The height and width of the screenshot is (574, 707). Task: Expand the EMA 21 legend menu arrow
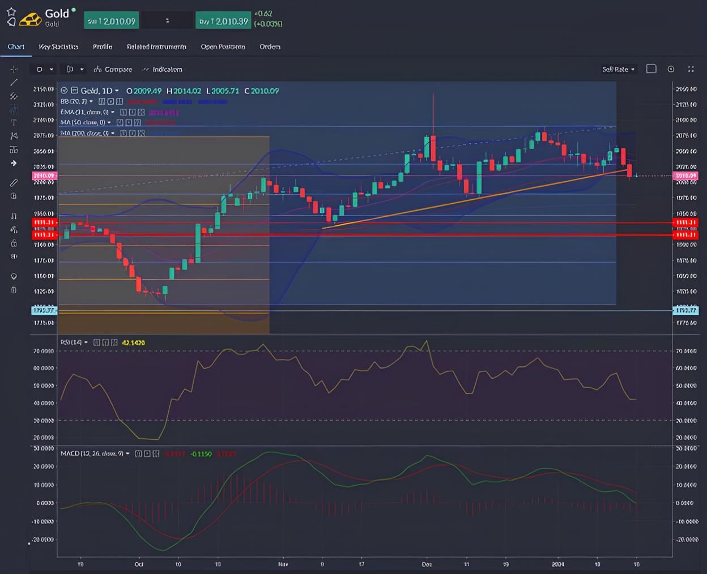click(x=113, y=112)
